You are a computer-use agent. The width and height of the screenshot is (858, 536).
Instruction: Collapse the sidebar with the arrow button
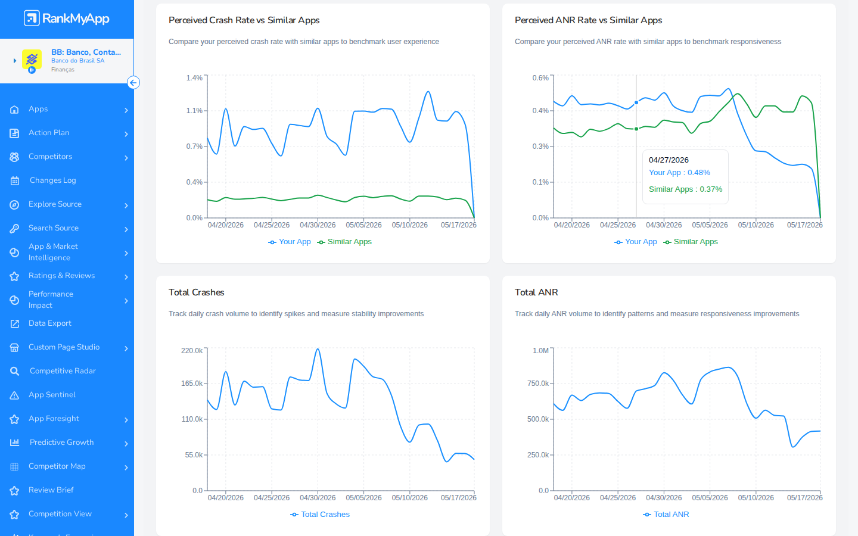tap(133, 83)
